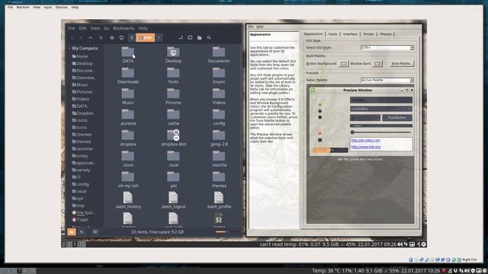Viewport: 488px width, 274px height.
Task: Select the middle radio button in Preview Window
Action: pos(319,111)
